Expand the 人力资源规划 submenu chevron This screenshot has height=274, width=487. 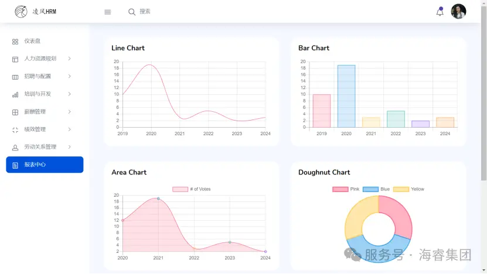69,59
